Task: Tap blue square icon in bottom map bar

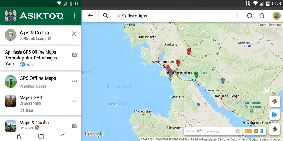Action: [262, 131]
